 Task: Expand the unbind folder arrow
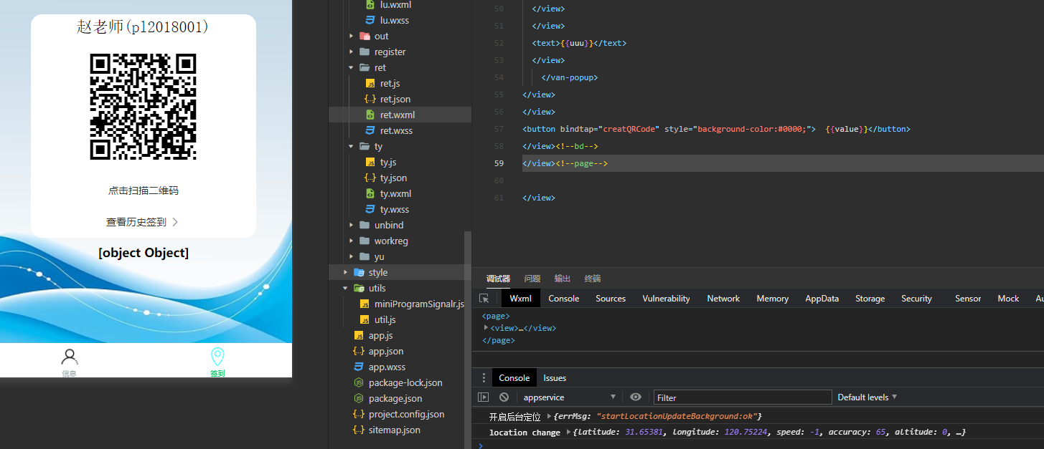pos(351,225)
